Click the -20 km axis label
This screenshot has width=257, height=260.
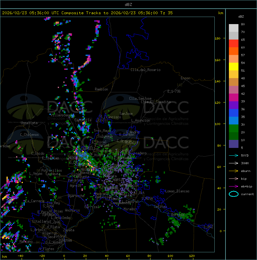[42, 256]
